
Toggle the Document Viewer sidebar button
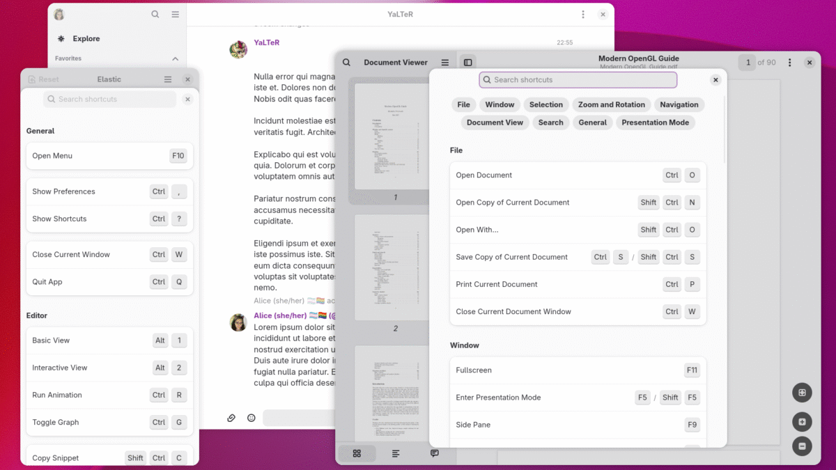468,63
